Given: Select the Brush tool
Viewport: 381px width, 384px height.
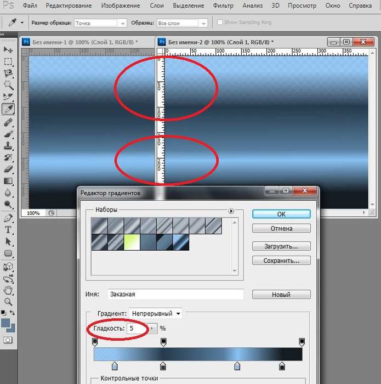Looking at the screenshot, I should coord(8,134).
